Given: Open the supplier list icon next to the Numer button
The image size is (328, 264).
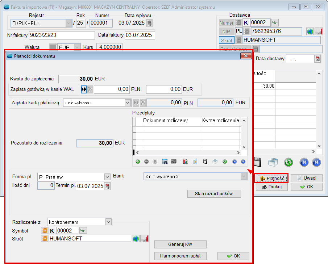Looking at the screenshot, I should (238, 22).
